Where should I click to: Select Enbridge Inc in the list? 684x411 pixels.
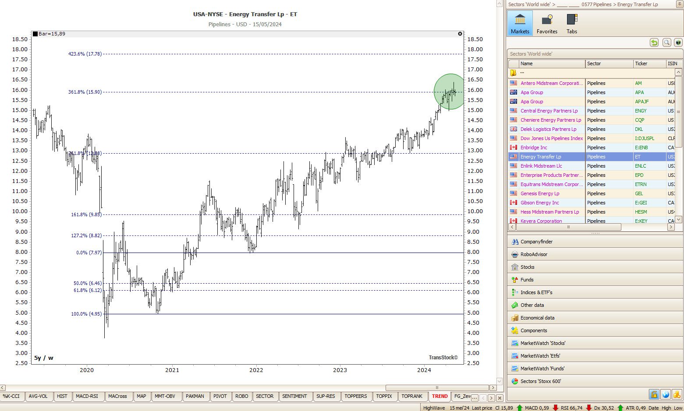click(534, 148)
